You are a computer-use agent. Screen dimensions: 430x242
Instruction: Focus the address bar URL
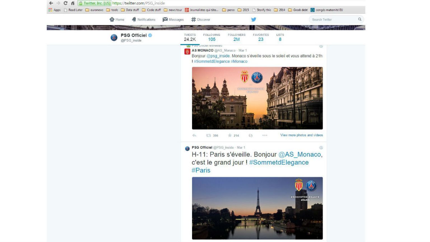138,3
